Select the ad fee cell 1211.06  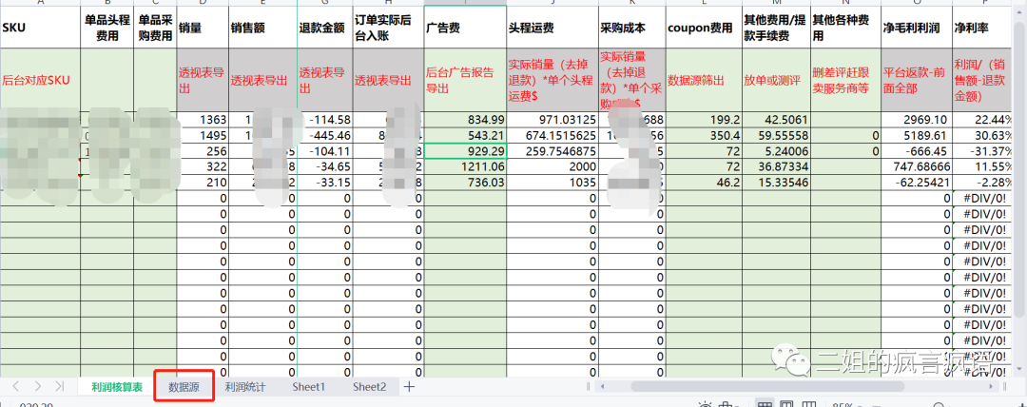[466, 167]
